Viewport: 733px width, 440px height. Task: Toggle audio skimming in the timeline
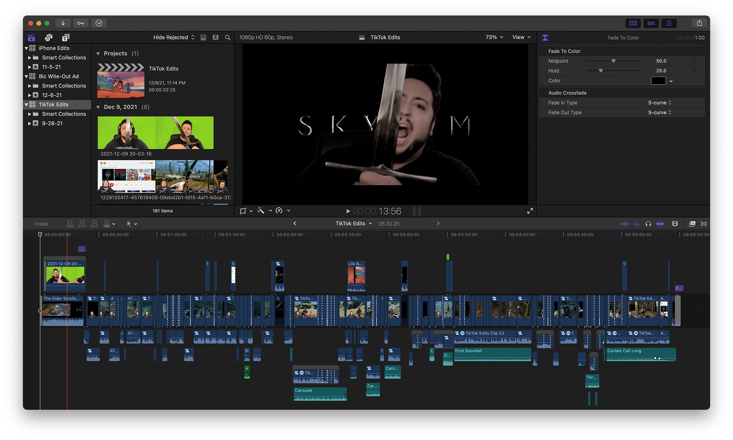pos(636,224)
